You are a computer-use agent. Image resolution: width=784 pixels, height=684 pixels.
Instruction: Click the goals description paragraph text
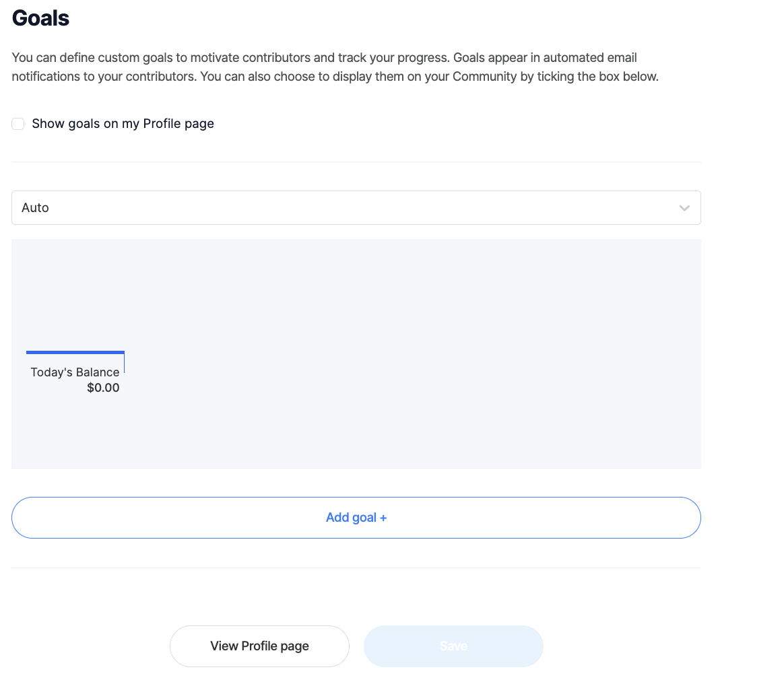(269, 67)
